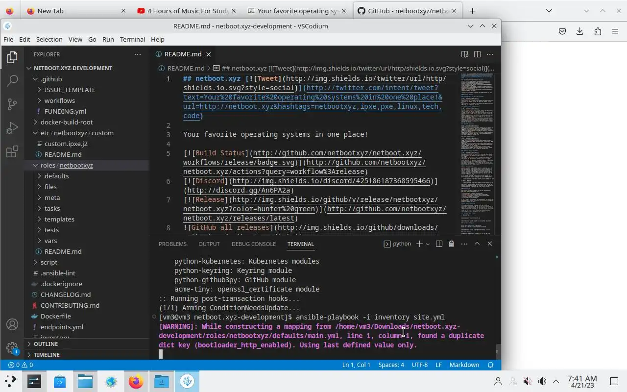Switch to the OUTPUT panel tab
The height and width of the screenshot is (392, 627).
pyautogui.click(x=209, y=244)
